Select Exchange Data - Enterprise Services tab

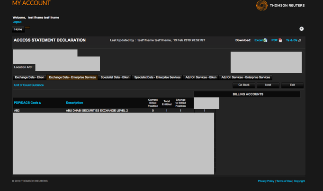coord(72,78)
